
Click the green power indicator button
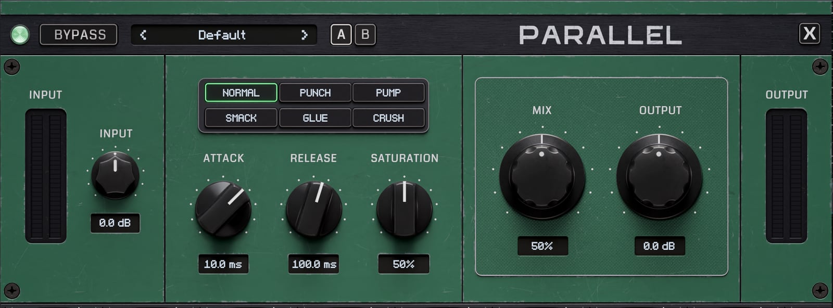tap(20, 35)
